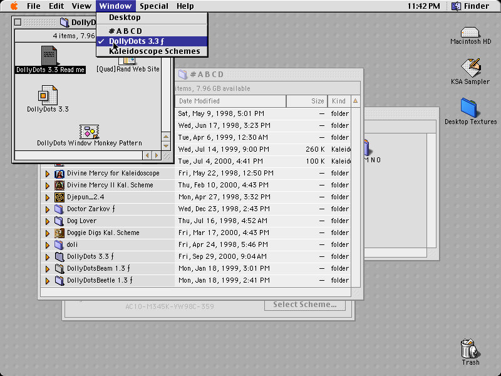This screenshot has height=376, width=501.
Task: Open the KSA Sampler desktop icon
Action: click(470, 68)
